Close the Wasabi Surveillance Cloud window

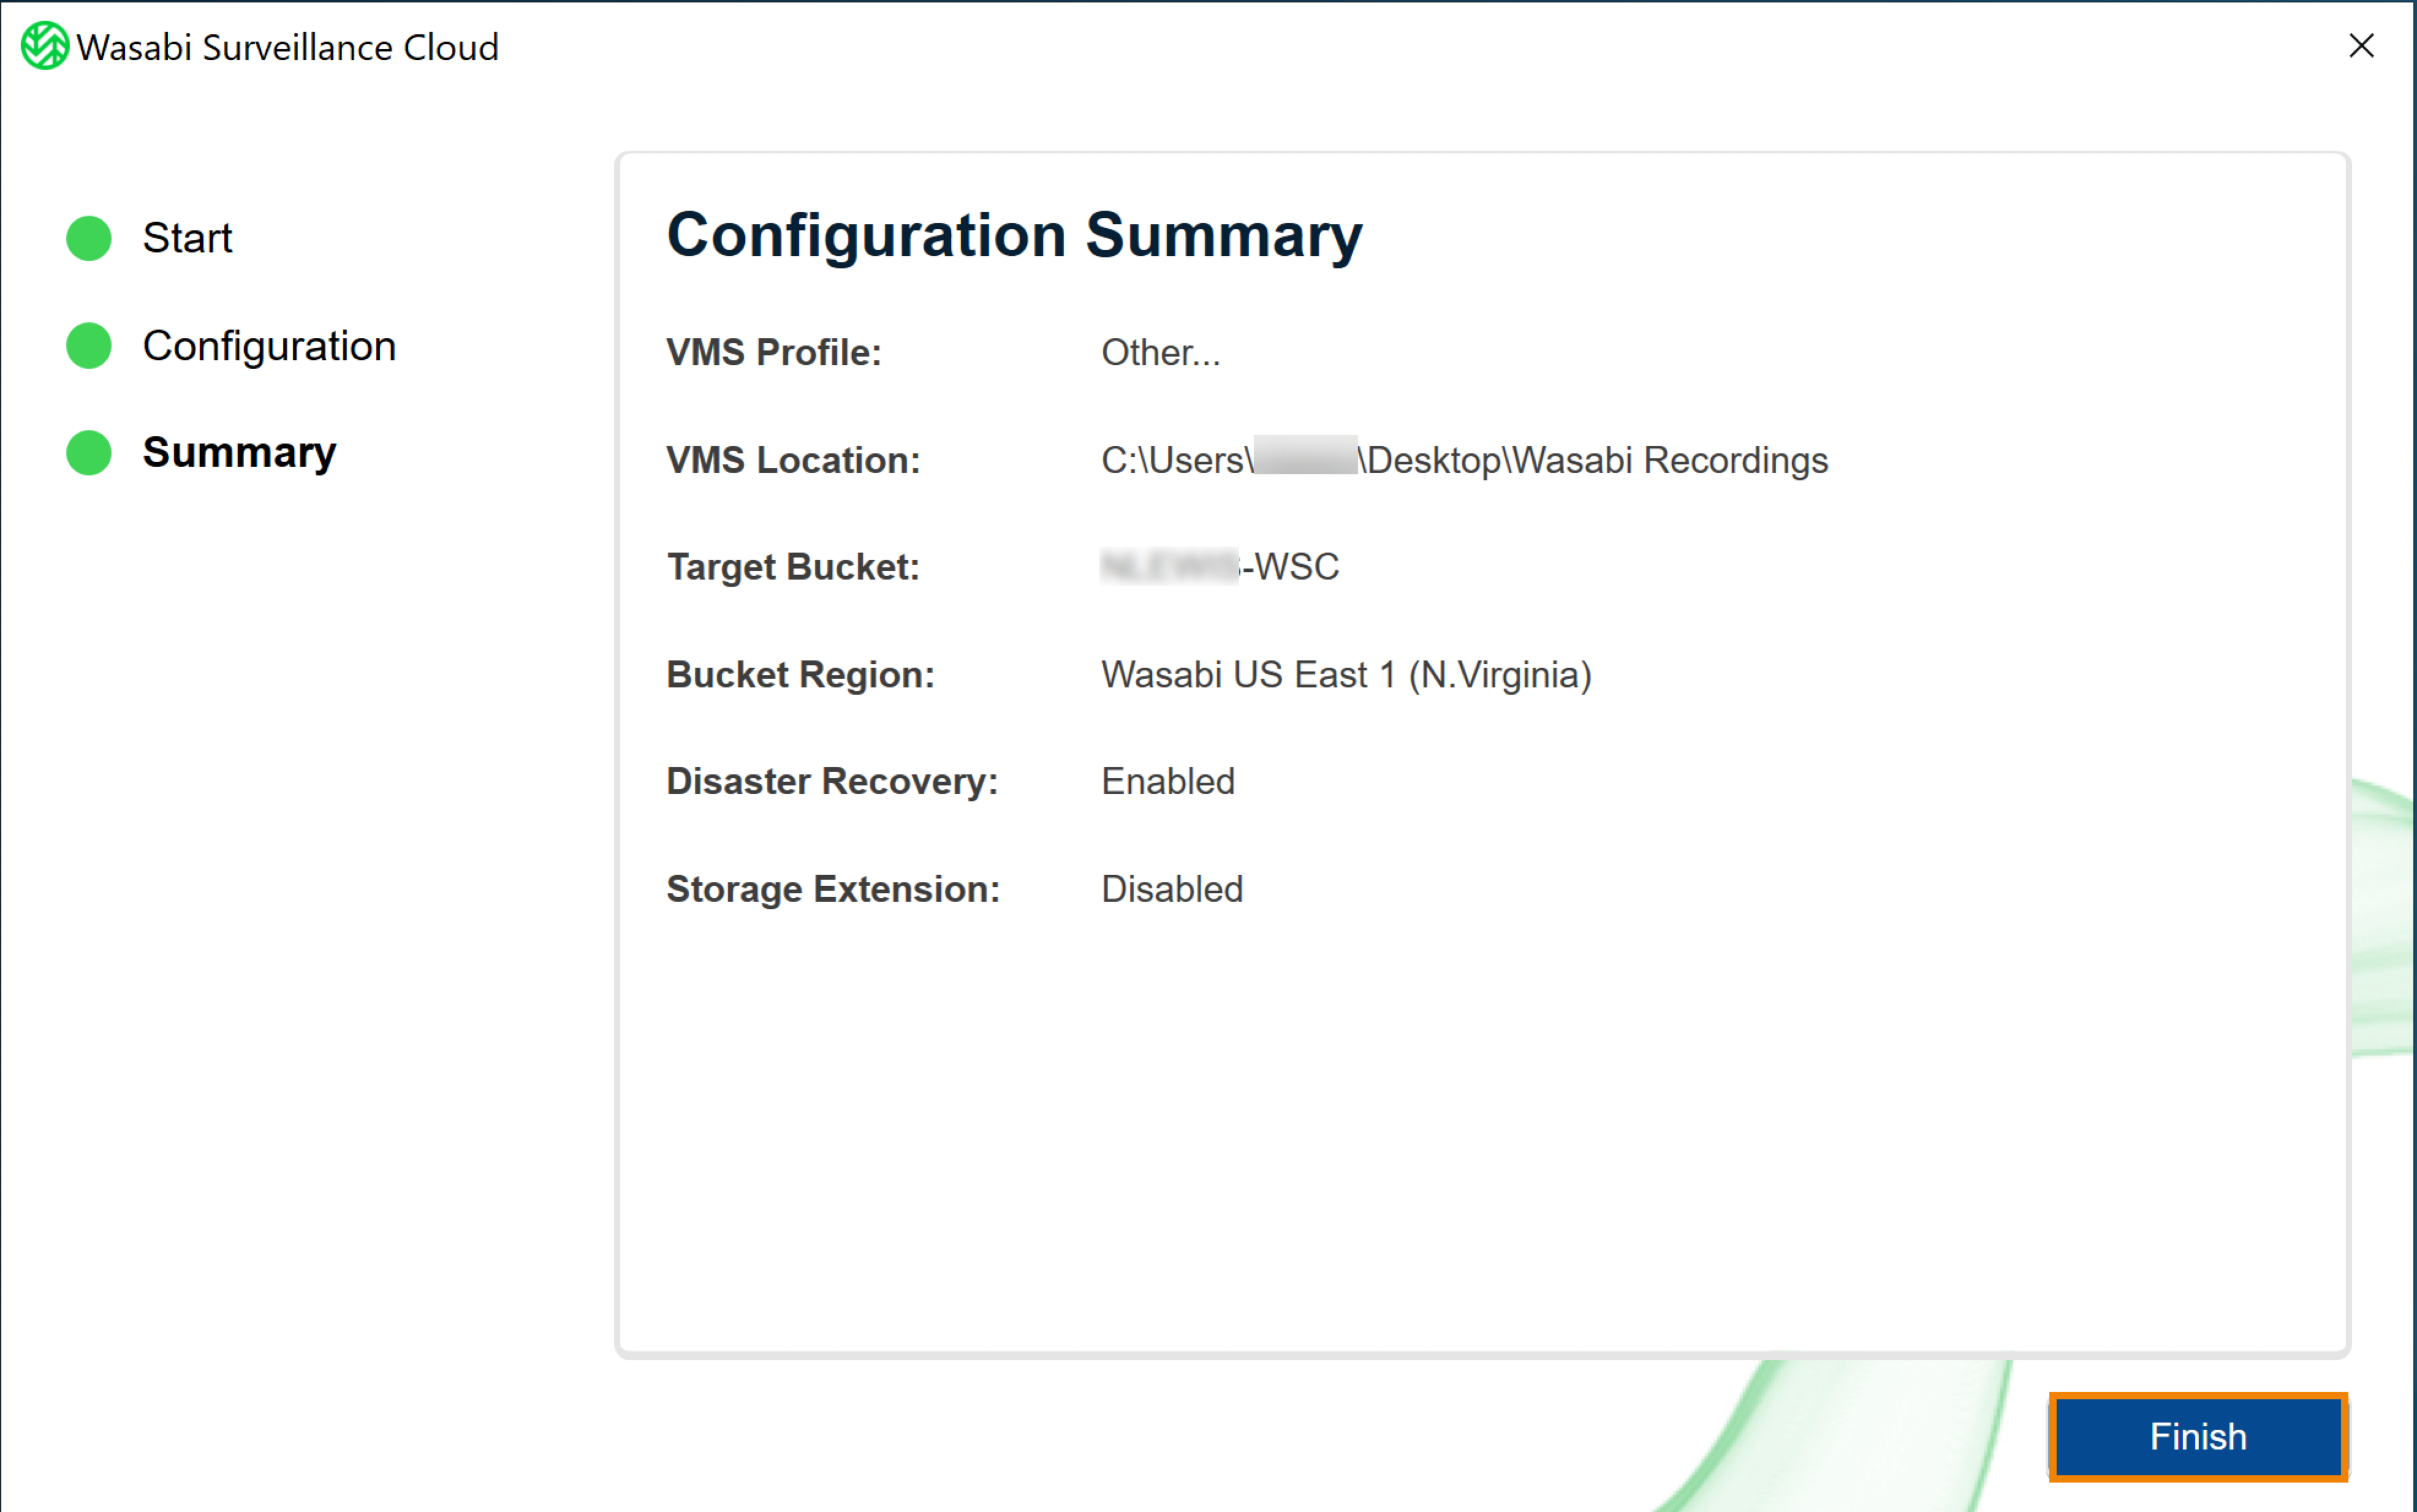(2361, 46)
